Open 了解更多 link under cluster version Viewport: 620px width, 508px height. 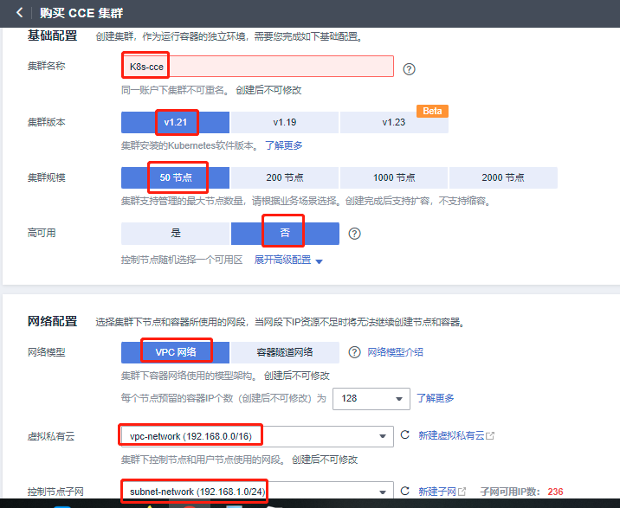tap(283, 145)
